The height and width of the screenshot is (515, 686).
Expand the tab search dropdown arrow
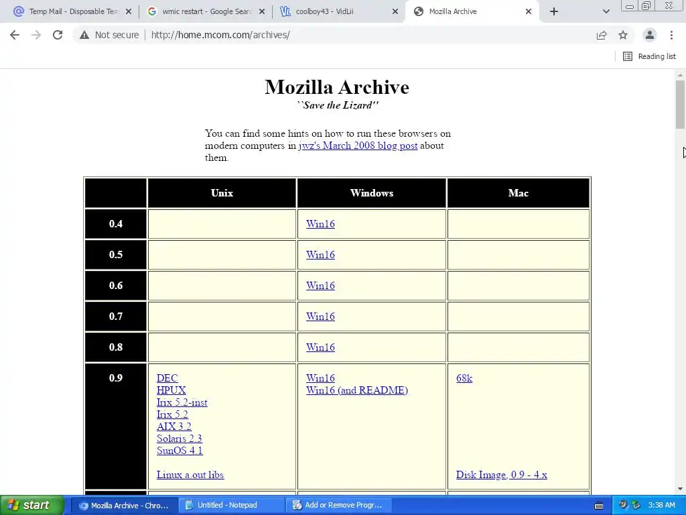click(x=606, y=11)
